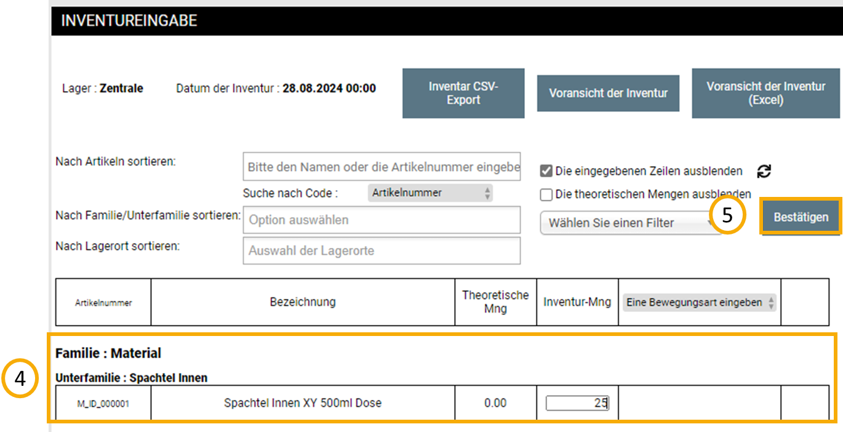Click the inventory quantity field showing 25
Image resolution: width=843 pixels, height=432 pixels.
[577, 403]
